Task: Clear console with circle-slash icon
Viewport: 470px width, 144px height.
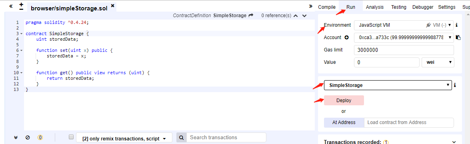Action: click(x=28, y=138)
